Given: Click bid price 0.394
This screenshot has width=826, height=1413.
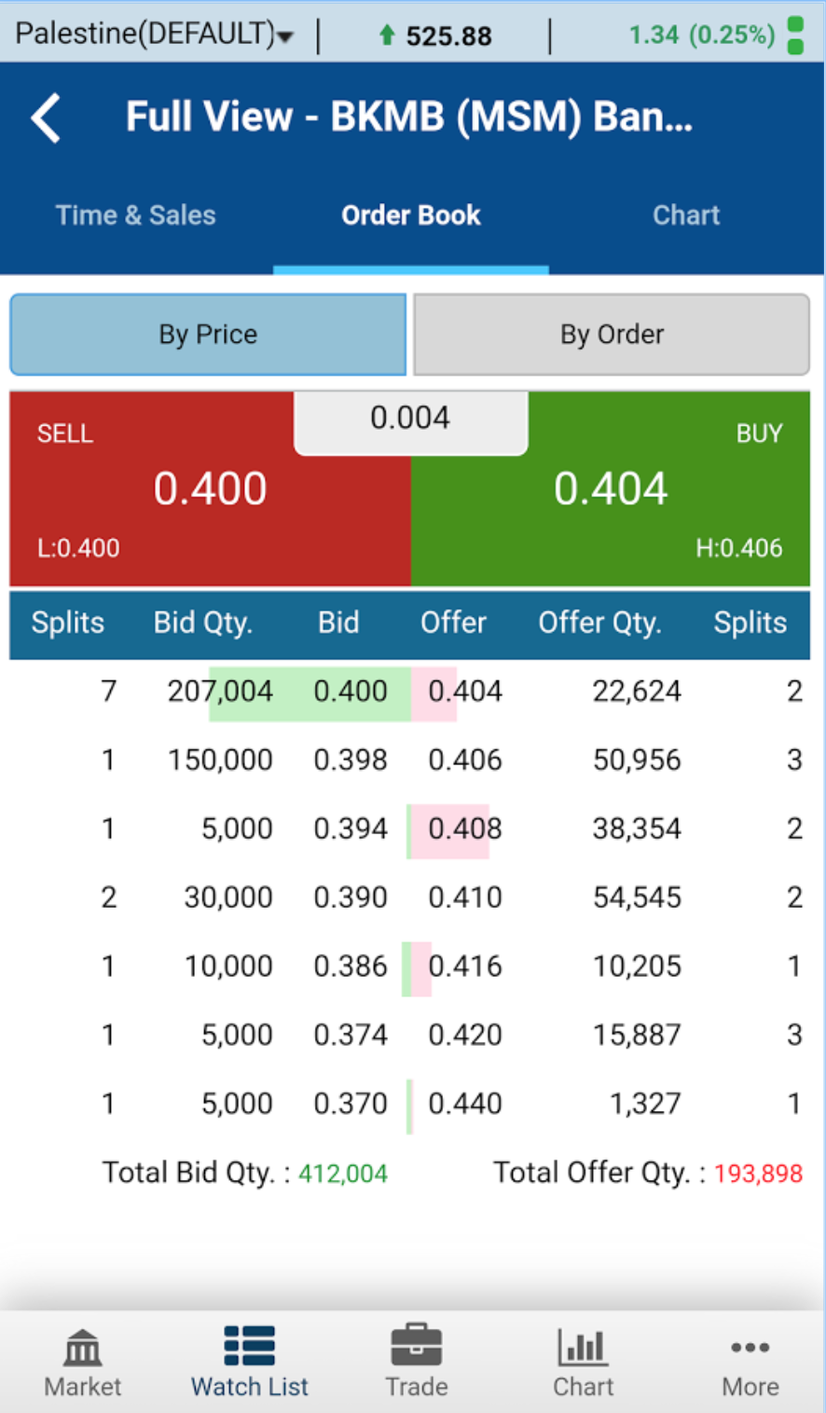Looking at the screenshot, I should pyautogui.click(x=351, y=829).
